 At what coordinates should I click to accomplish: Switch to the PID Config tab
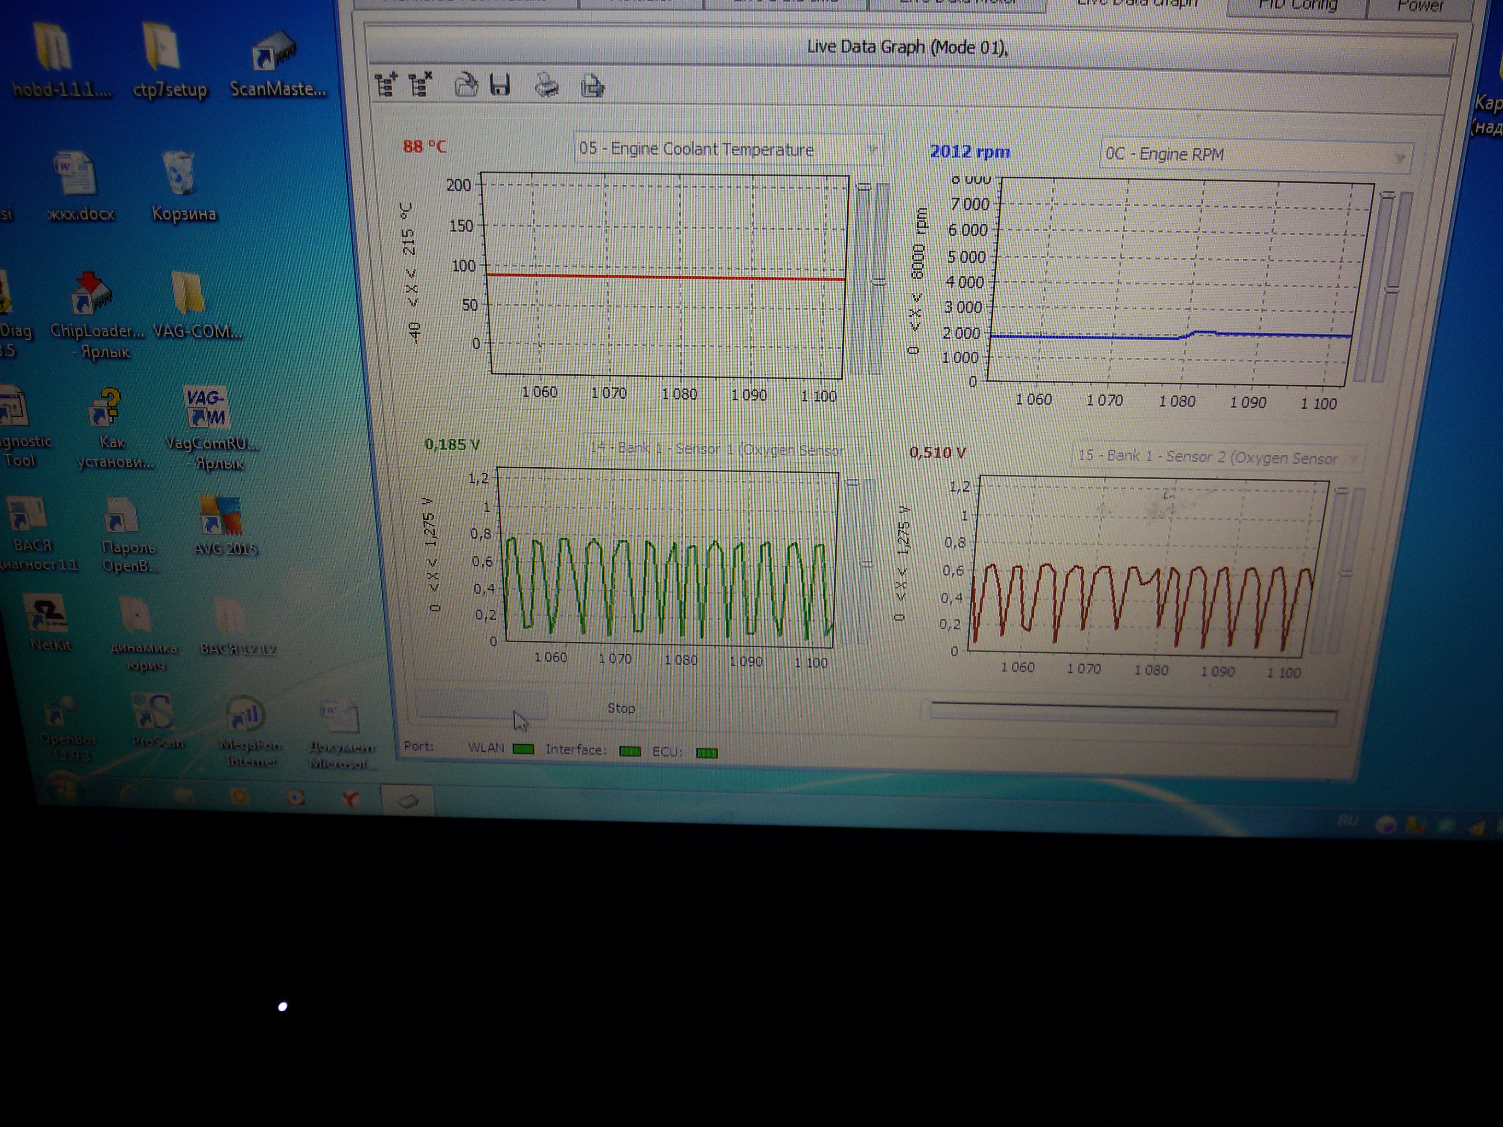point(1297,6)
